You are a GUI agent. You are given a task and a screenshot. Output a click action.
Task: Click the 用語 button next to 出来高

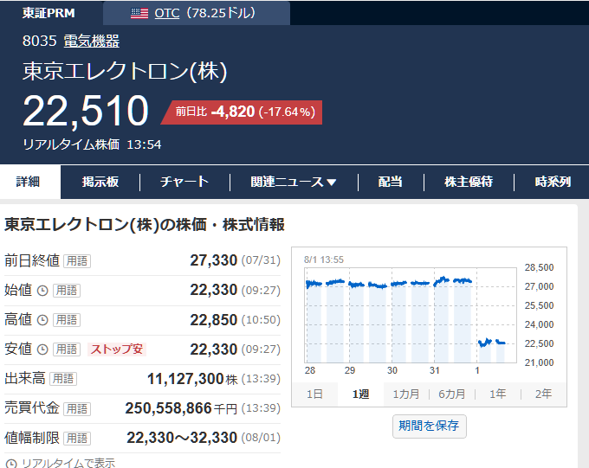coord(63,379)
